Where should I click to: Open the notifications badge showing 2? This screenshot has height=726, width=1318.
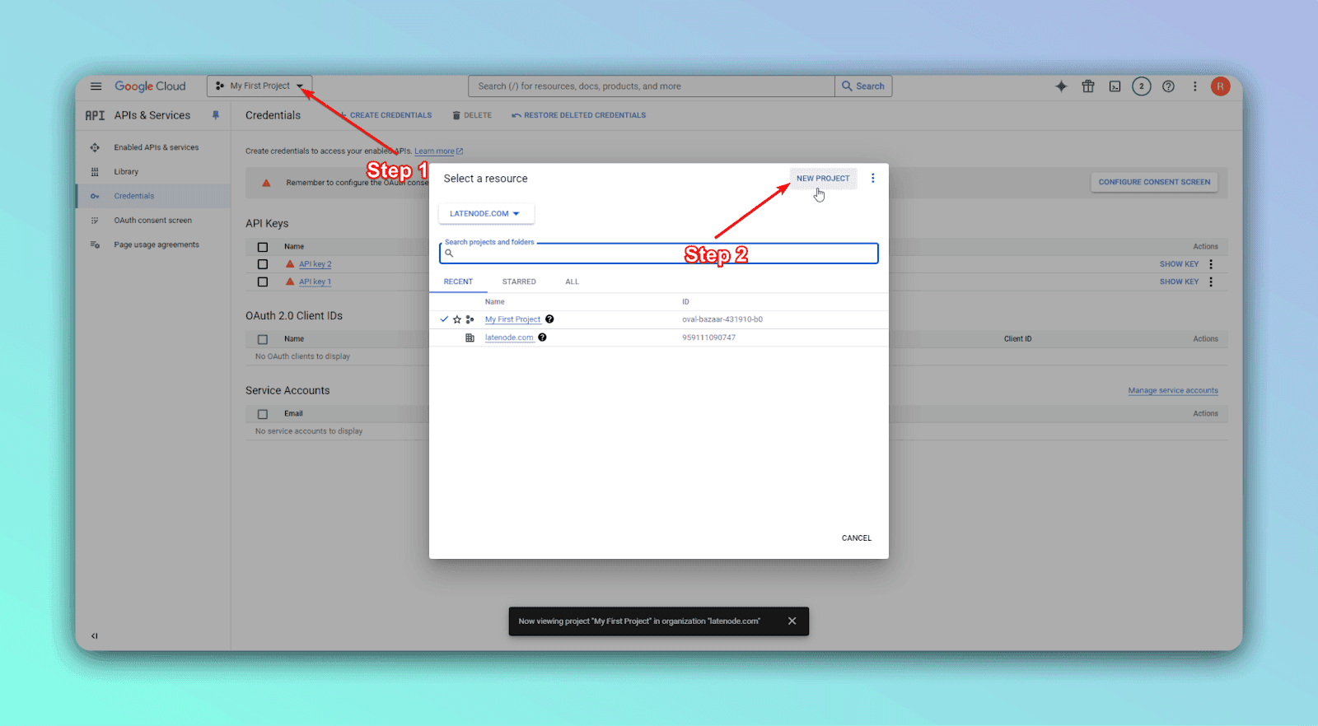coord(1141,86)
